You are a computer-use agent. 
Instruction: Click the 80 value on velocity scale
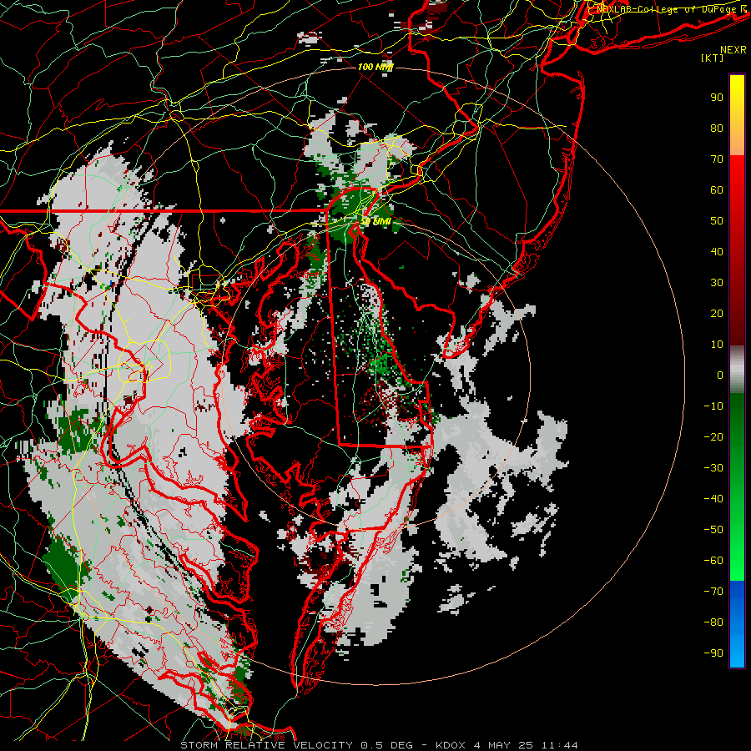717,128
